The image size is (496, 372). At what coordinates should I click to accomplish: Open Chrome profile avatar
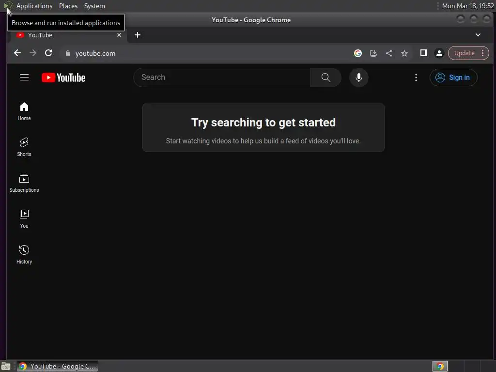[439, 53]
